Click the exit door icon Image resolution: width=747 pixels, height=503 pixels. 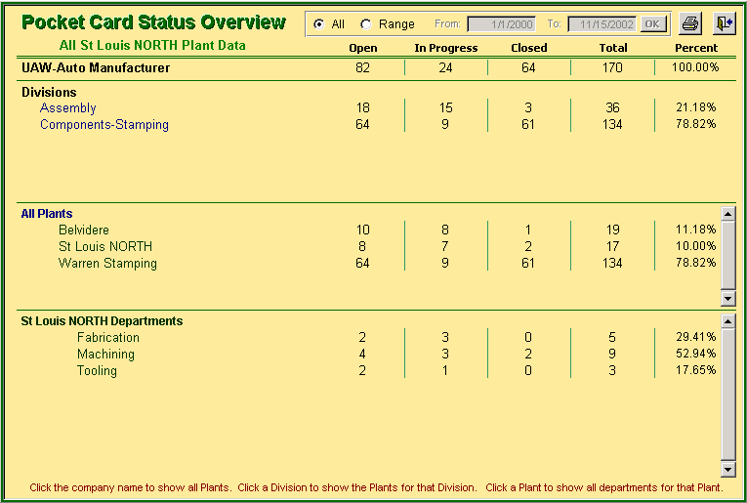tap(725, 23)
